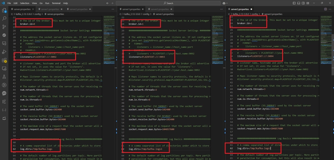Open the Go menu
Viewport: 334px width, 160px height.
click(x=41, y=3)
